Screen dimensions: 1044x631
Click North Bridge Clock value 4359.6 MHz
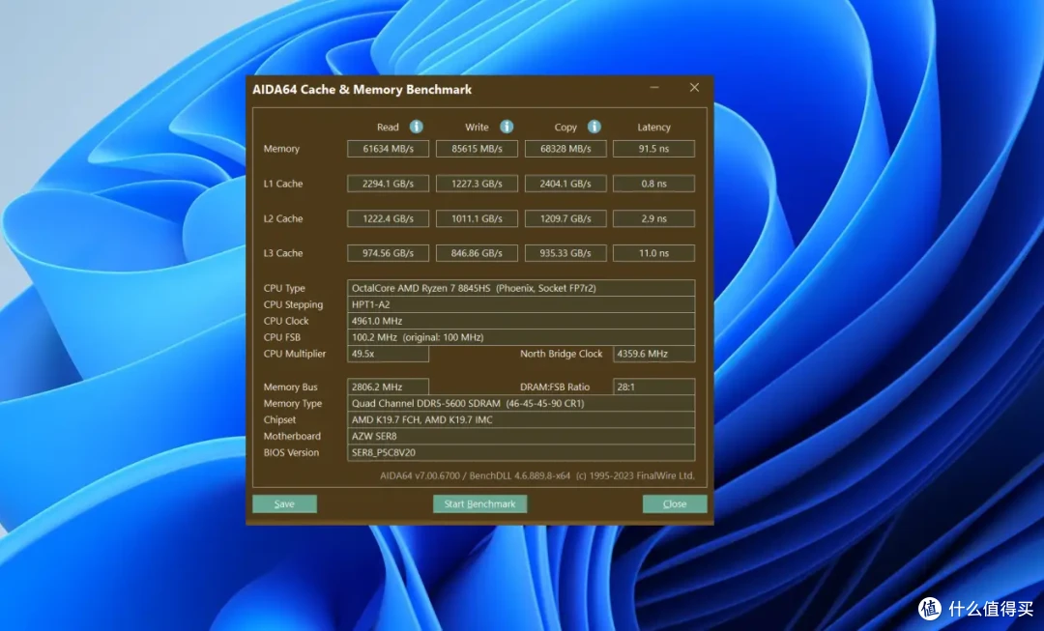tap(653, 354)
